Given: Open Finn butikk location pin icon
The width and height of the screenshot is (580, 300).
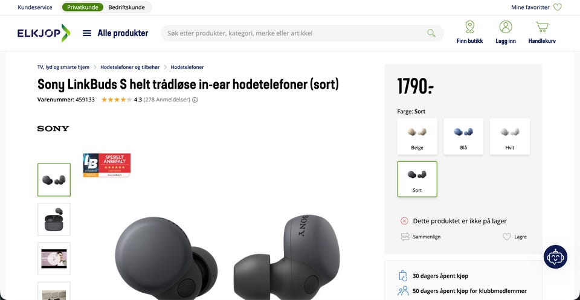Looking at the screenshot, I should (470, 27).
